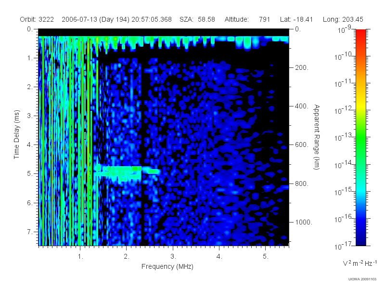The image size is (385, 289).
Task: Click the 10^-13 label on the color scale
Action: tap(344, 137)
